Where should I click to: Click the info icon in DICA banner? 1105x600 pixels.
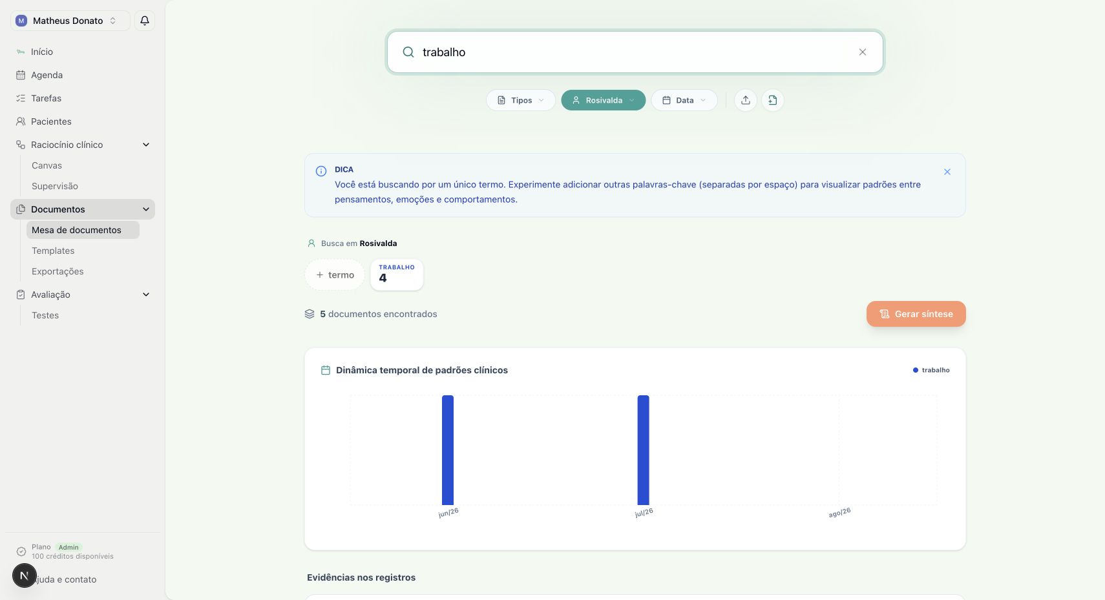[x=321, y=171]
